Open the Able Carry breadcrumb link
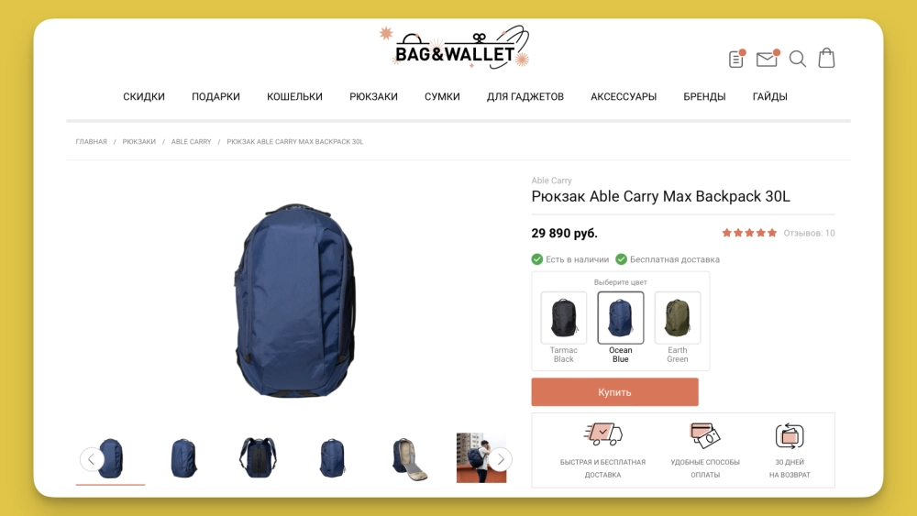 coord(192,141)
